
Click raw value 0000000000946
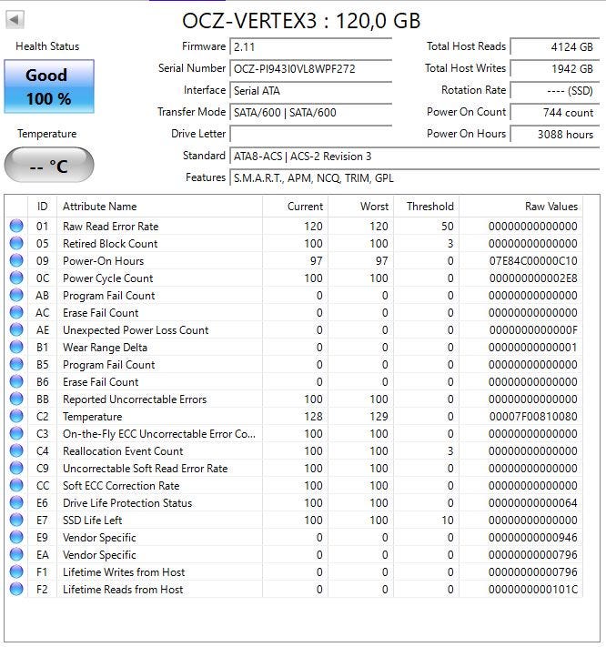[x=533, y=538]
